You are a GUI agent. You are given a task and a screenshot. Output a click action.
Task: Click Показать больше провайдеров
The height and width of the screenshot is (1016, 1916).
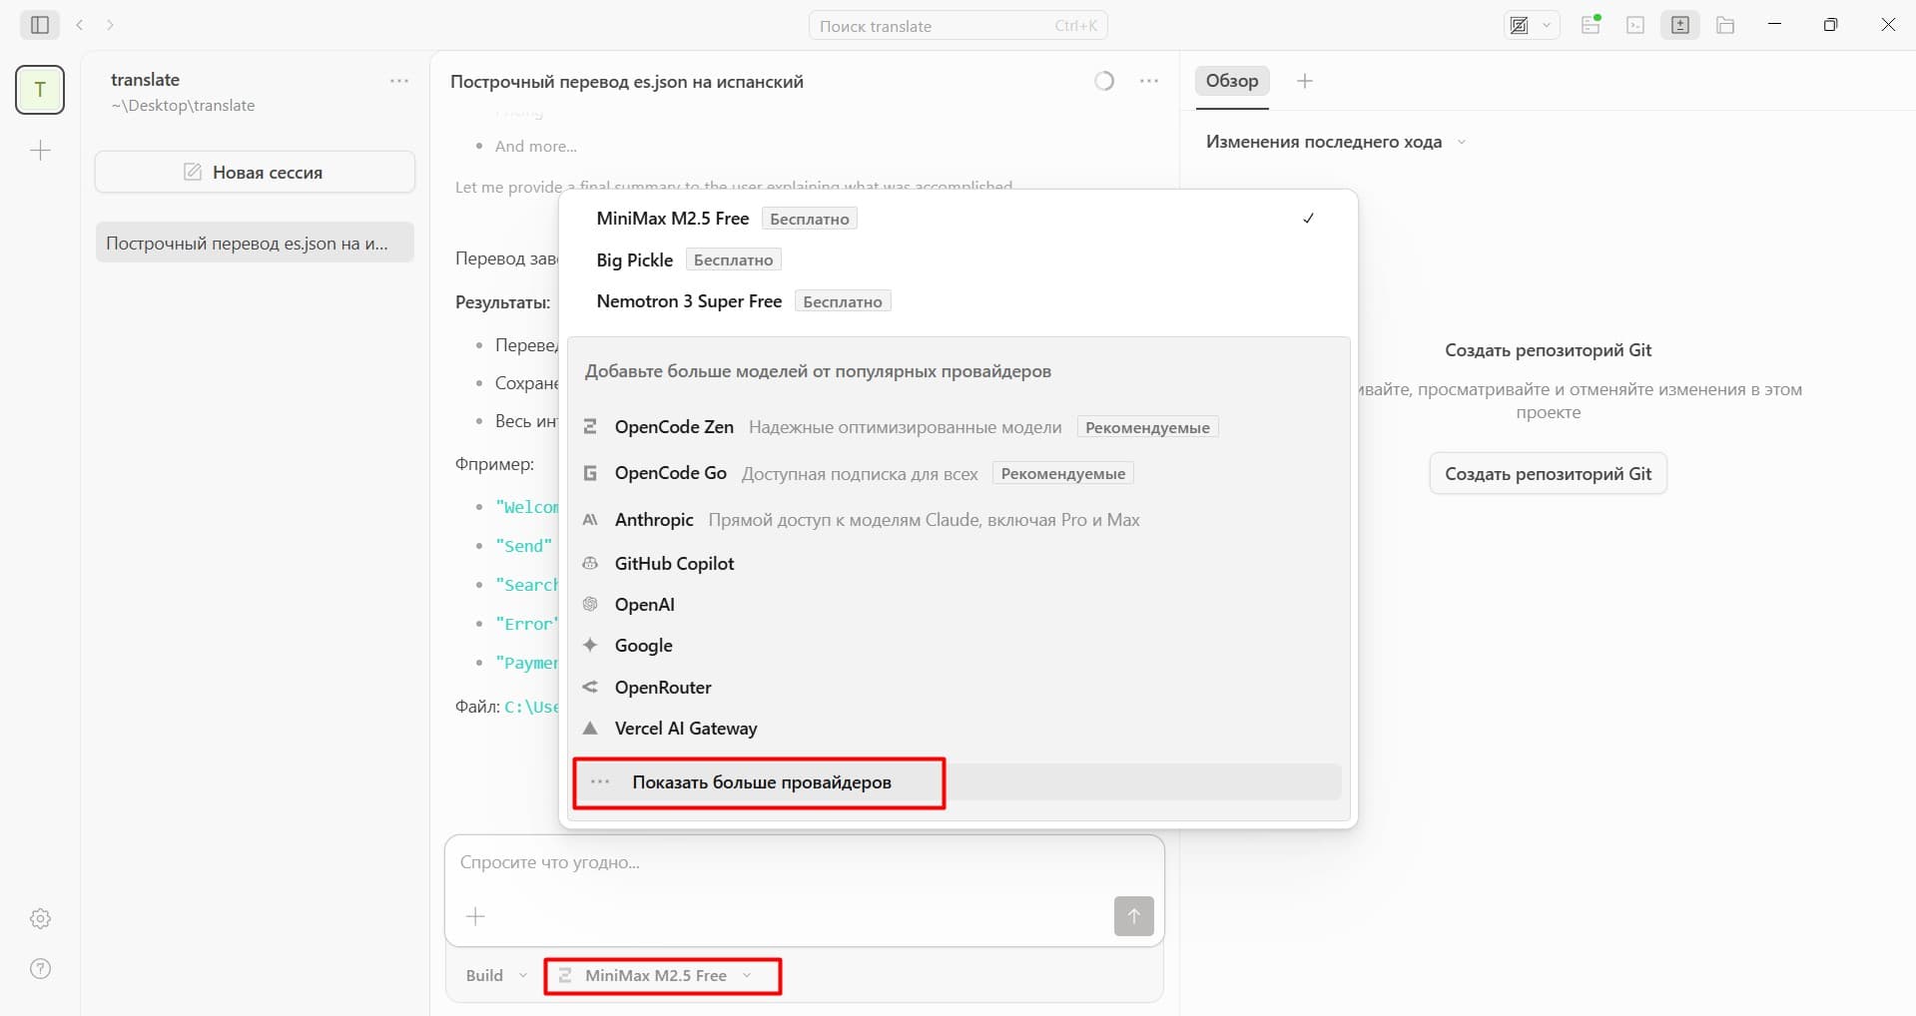958,782
